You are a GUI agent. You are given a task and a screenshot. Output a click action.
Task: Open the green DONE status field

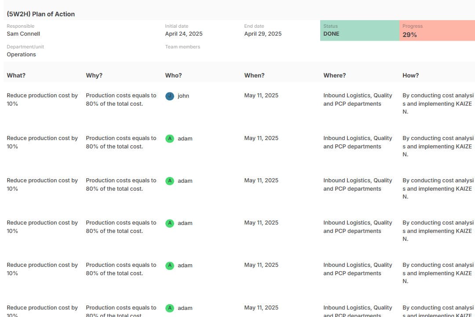point(360,30)
